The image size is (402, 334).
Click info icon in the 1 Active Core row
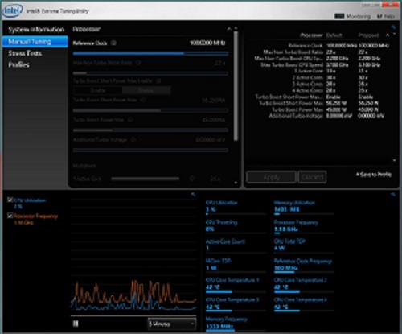[x=192, y=179]
